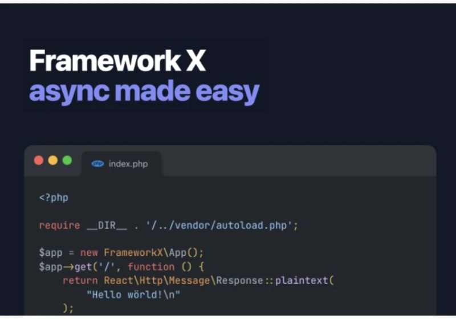Click the red close dot in code window
The height and width of the screenshot is (319, 456).
(x=39, y=161)
